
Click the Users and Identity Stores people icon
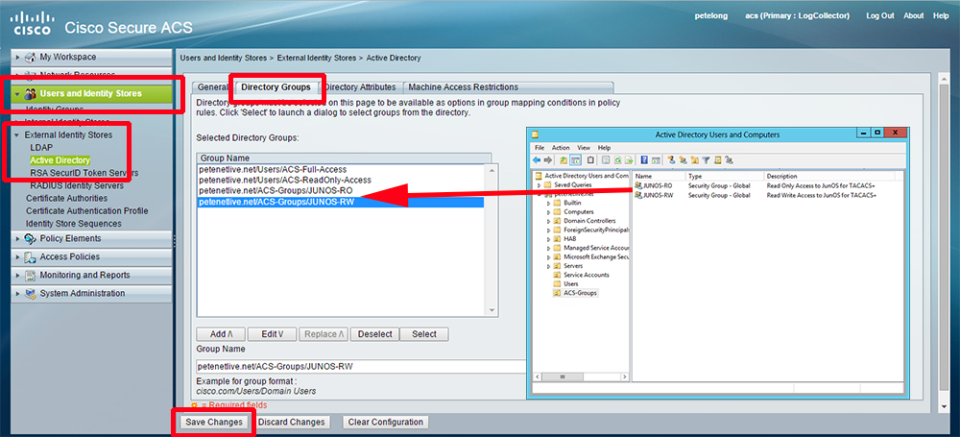pyautogui.click(x=30, y=94)
